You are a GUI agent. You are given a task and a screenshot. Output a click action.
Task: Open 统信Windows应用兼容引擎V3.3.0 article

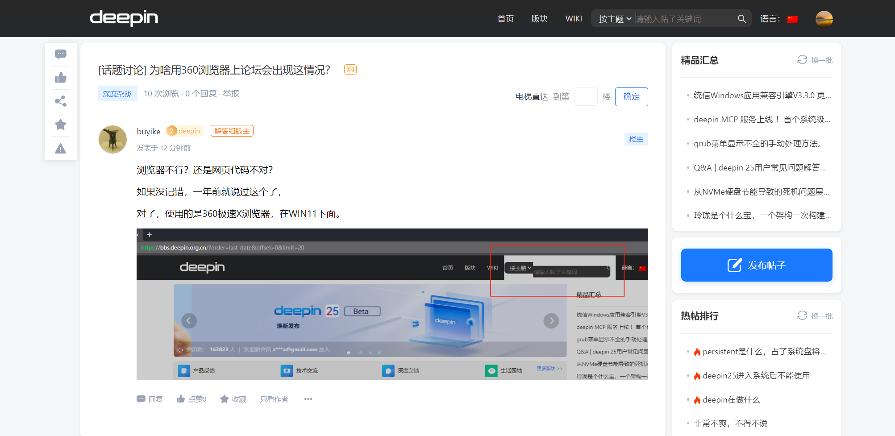click(762, 95)
